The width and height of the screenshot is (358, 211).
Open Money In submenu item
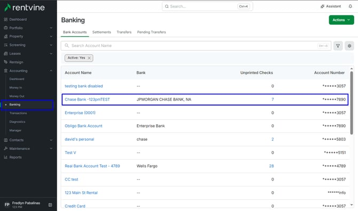coord(15,88)
